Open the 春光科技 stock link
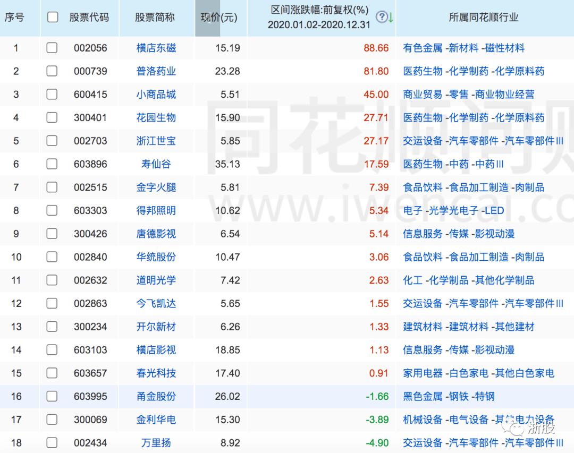Viewport: 574px width, 453px height. 156,373
